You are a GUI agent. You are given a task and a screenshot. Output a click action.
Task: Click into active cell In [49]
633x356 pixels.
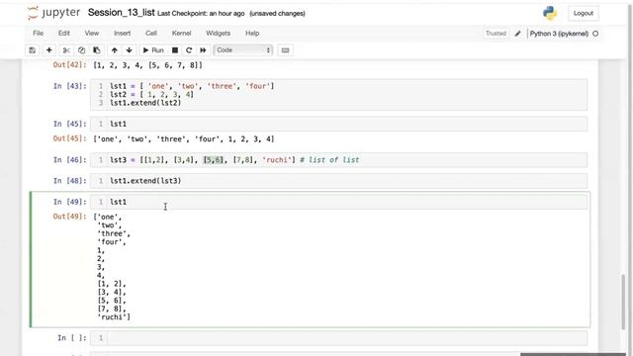point(338,202)
